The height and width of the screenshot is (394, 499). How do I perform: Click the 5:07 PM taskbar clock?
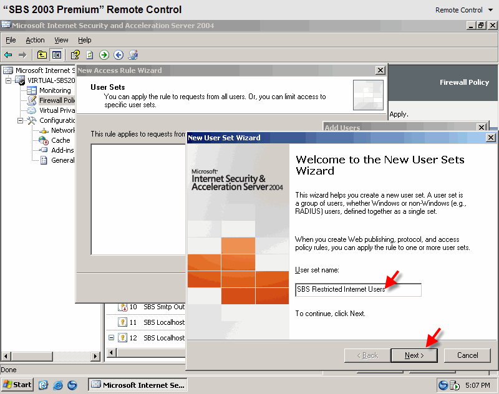tap(477, 385)
